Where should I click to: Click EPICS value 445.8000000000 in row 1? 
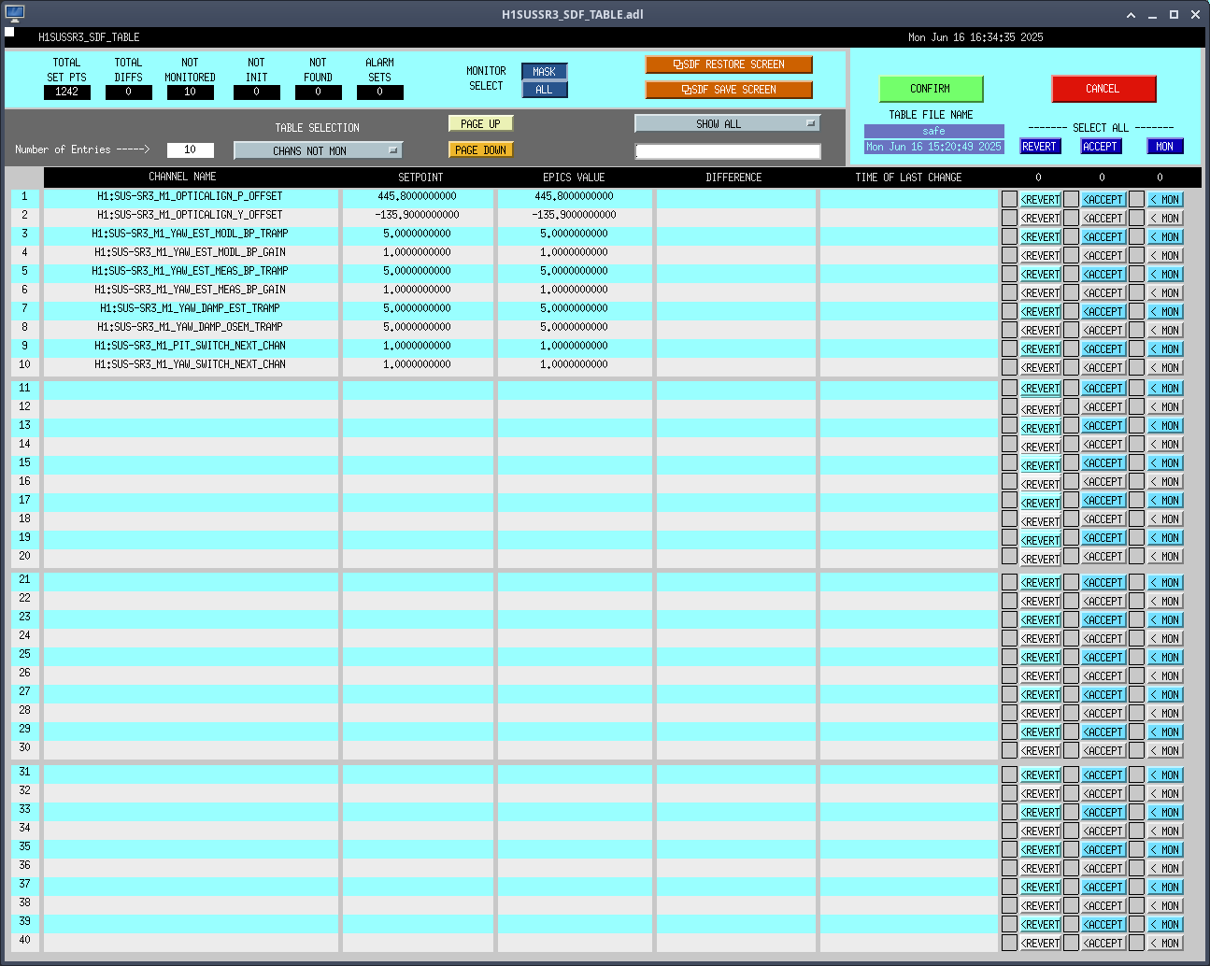point(575,197)
